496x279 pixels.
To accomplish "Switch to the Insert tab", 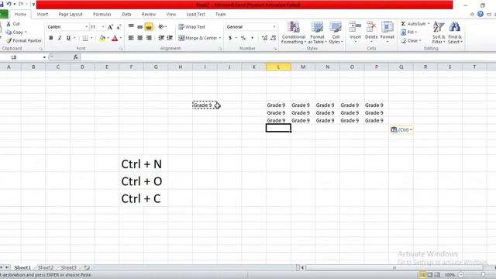I will [x=43, y=14].
